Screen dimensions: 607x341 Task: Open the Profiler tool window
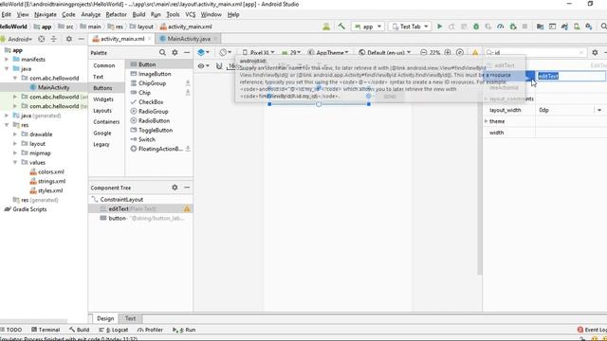tap(150, 330)
